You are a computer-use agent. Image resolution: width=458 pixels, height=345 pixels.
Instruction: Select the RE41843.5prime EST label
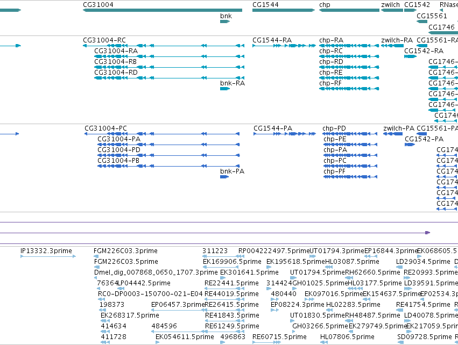pos(232,315)
